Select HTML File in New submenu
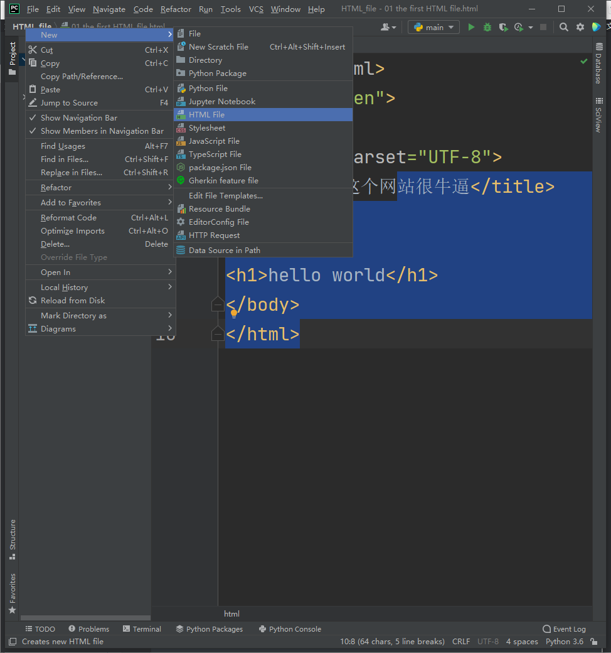The height and width of the screenshot is (653, 611). pyautogui.click(x=263, y=114)
